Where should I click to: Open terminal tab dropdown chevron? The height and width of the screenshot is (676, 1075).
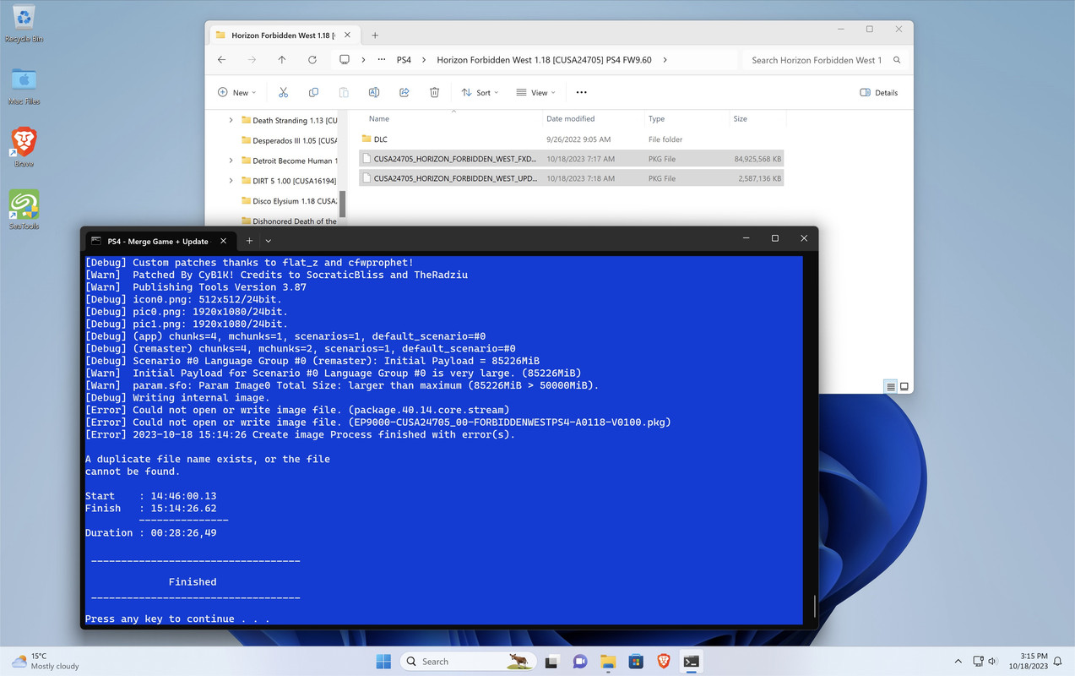point(269,240)
